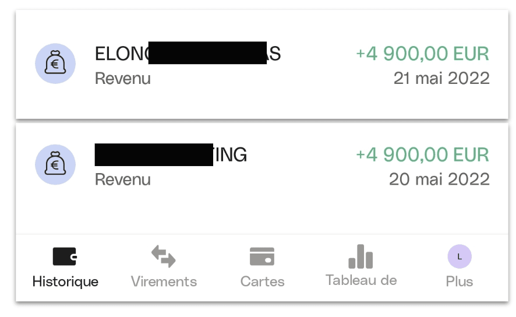Image resolution: width=516 pixels, height=317 pixels.
Task: Select the 21 mai 2022 date text
Action: pos(441,78)
